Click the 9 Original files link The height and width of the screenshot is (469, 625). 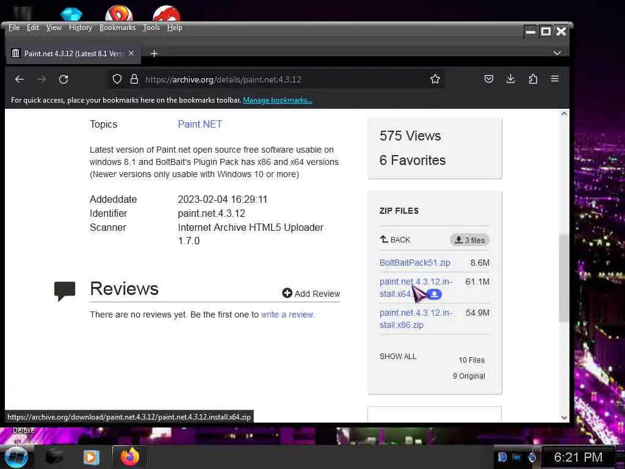(469, 376)
